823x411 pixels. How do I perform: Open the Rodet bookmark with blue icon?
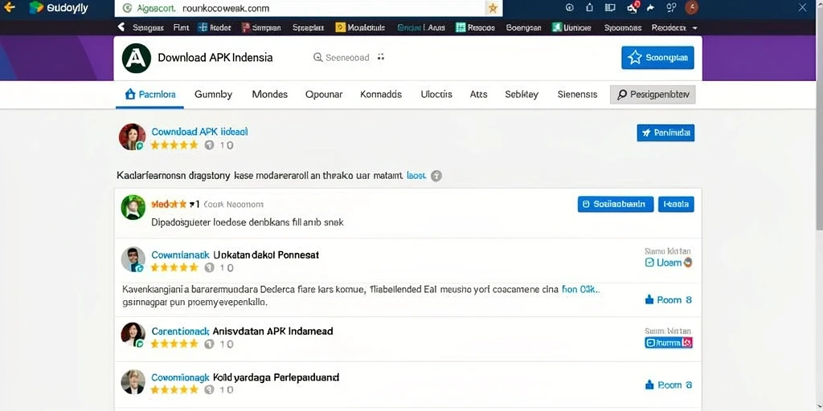tap(214, 28)
